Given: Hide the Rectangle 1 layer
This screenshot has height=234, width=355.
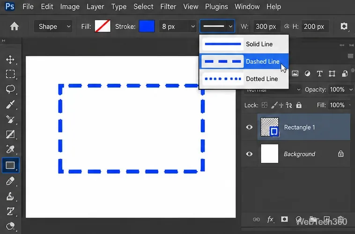Looking at the screenshot, I should [x=249, y=127].
